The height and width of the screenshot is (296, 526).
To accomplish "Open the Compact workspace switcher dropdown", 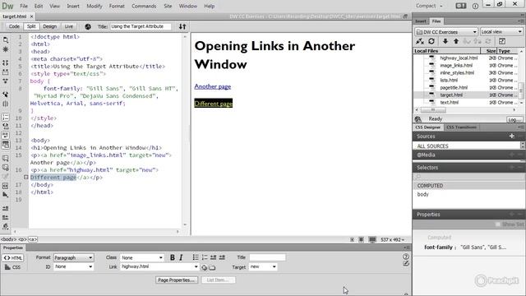I will [x=429, y=6].
